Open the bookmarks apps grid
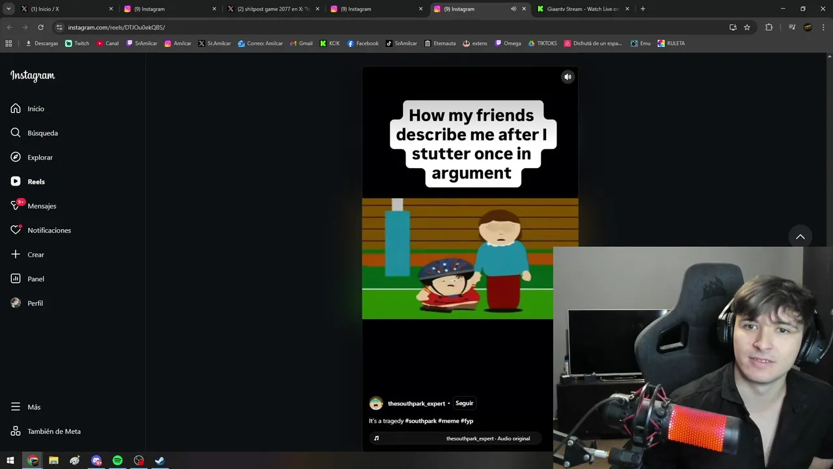Viewport: 833px width, 469px height. click(x=8, y=44)
